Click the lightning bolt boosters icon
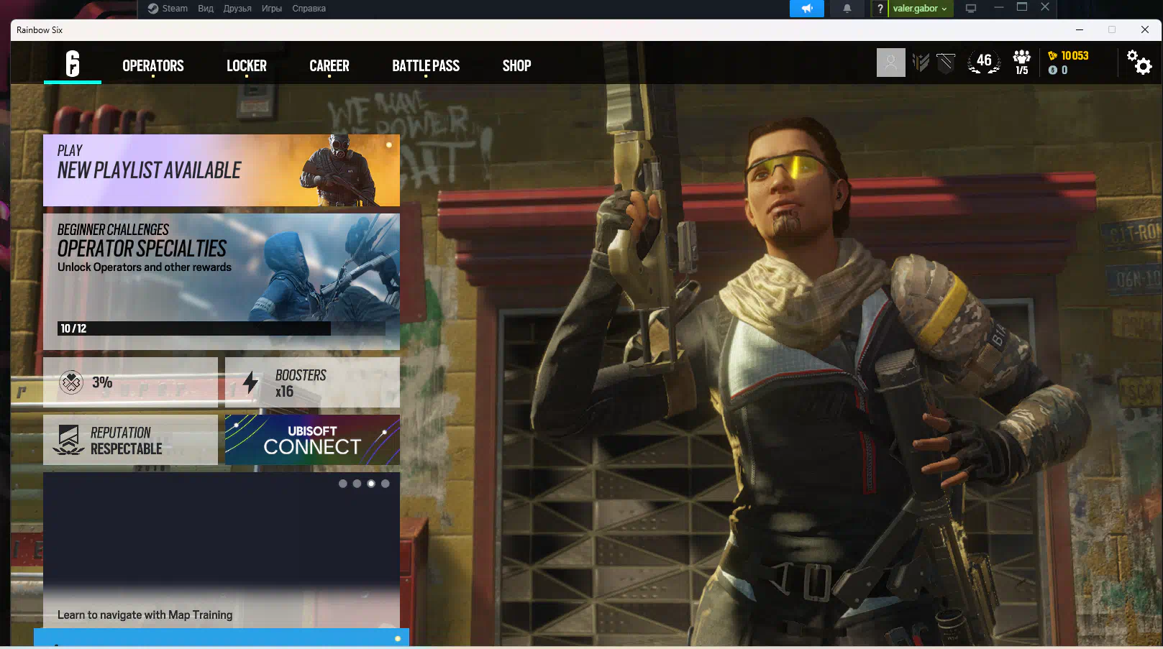The height and width of the screenshot is (649, 1163). (x=250, y=382)
